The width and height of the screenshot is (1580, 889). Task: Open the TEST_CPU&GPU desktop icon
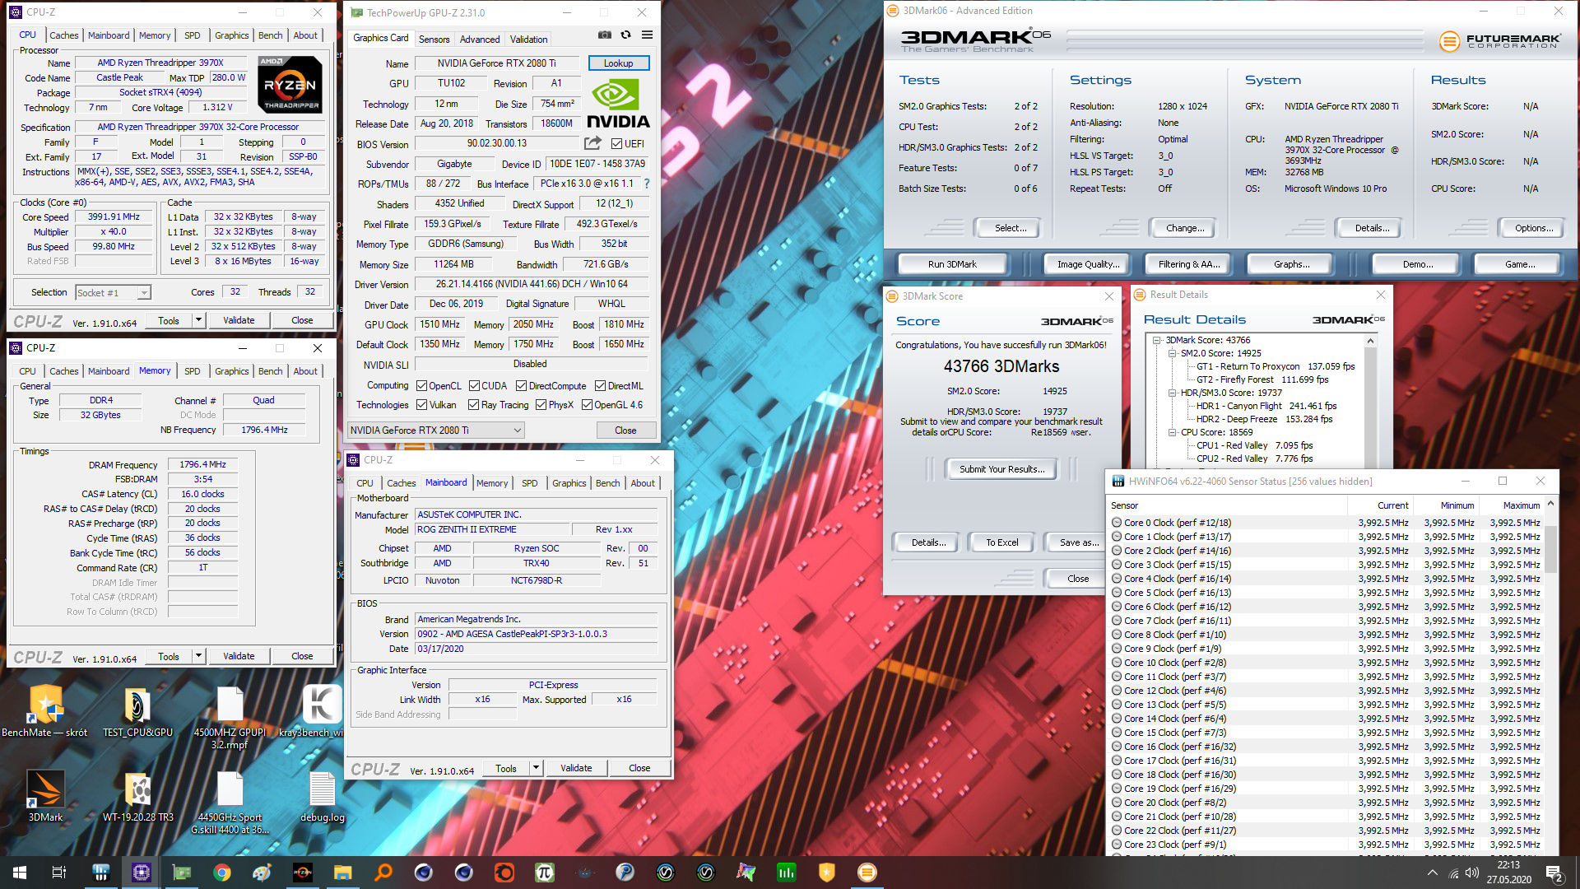(x=137, y=710)
